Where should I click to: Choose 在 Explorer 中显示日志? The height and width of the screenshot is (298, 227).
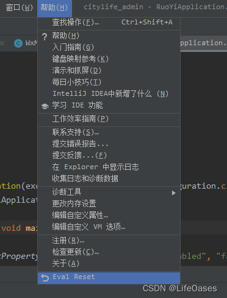(x=109, y=167)
